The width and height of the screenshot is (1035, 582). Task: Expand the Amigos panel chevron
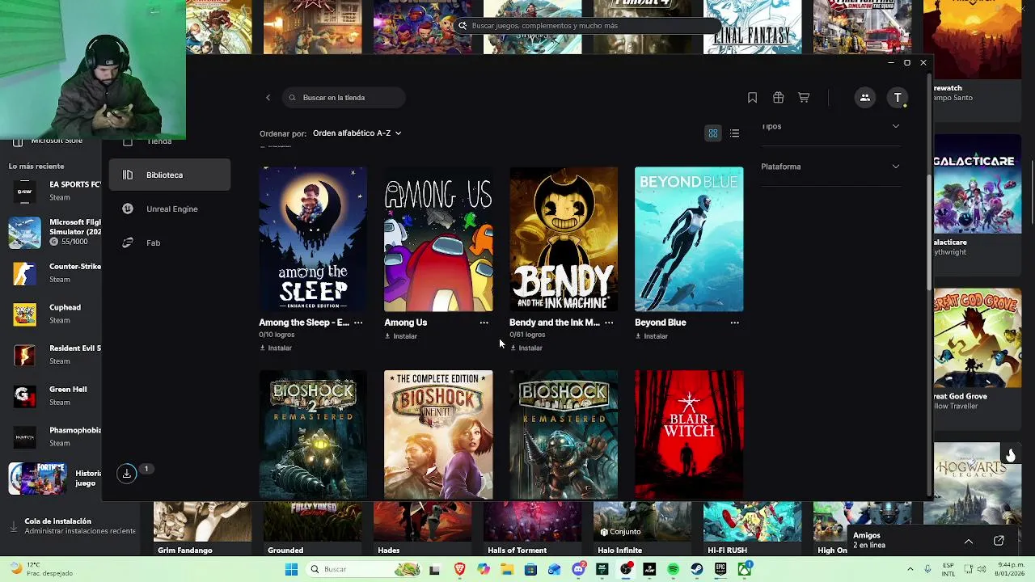coord(968,541)
